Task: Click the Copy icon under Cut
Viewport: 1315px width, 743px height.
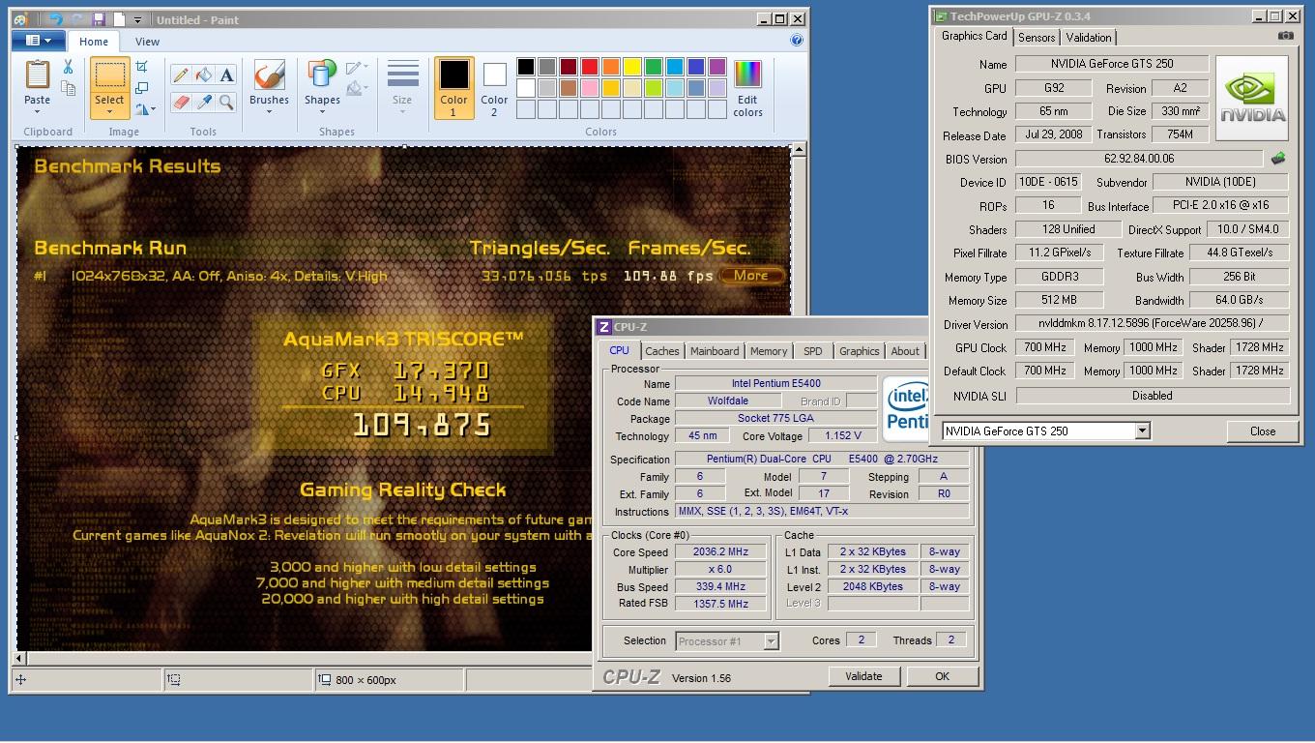Action: coord(68,88)
